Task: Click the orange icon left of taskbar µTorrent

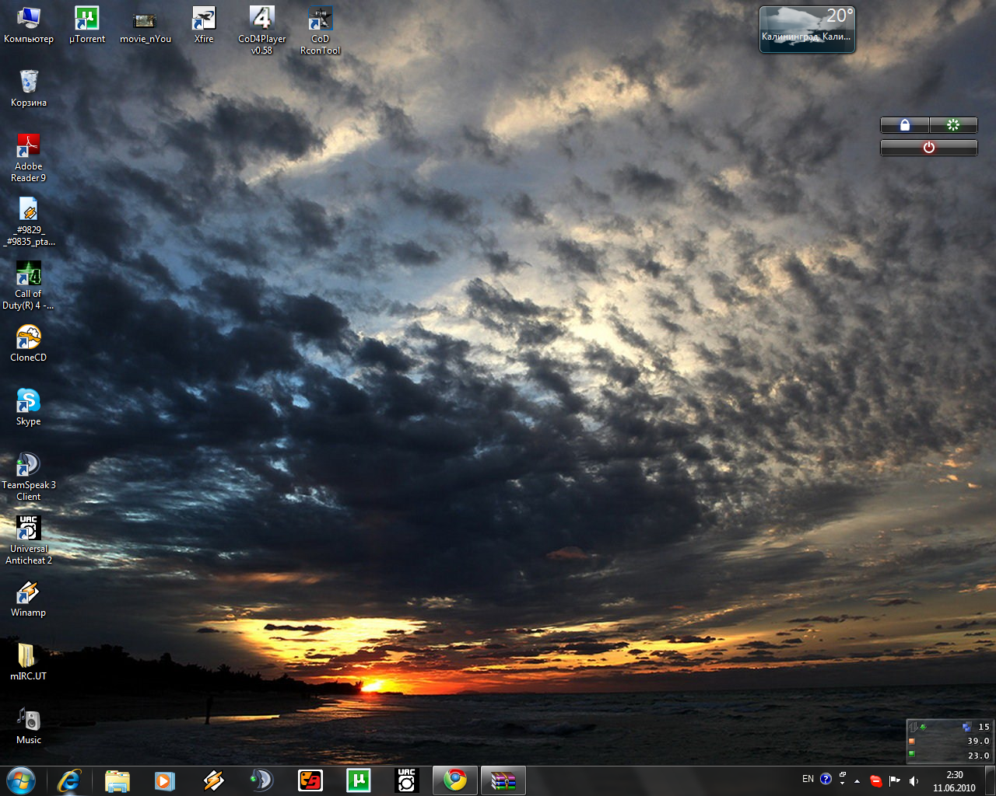Action: (310, 780)
